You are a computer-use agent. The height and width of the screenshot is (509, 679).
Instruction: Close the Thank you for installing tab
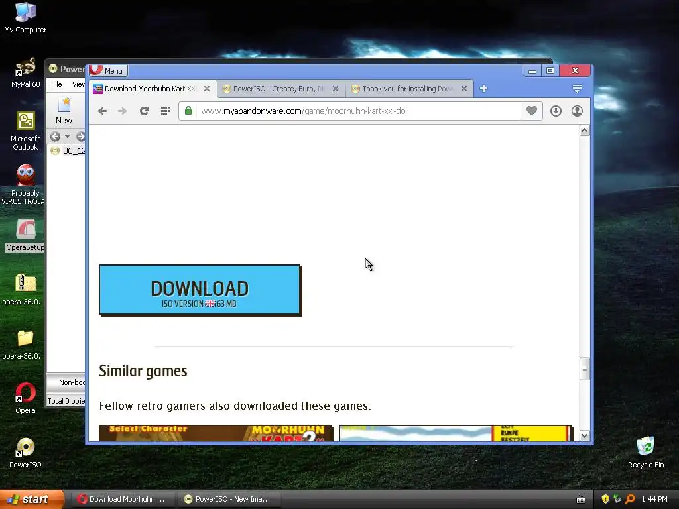pyautogui.click(x=463, y=89)
